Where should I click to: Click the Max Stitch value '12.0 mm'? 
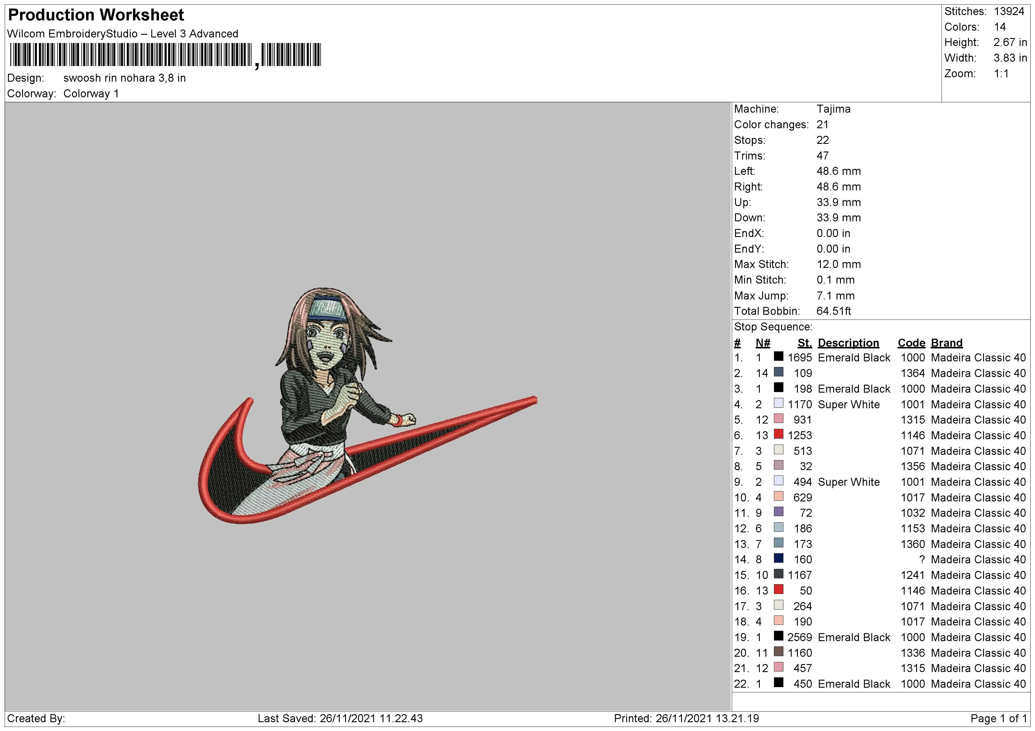click(x=839, y=264)
